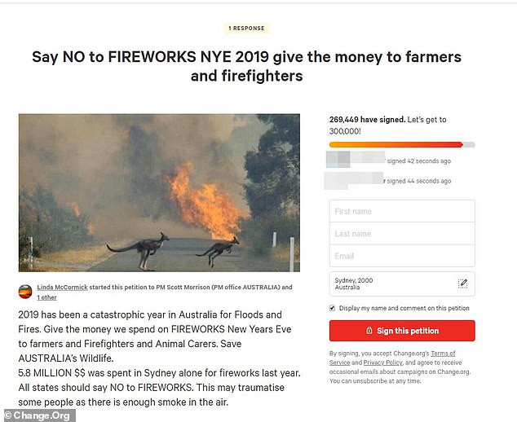517x422 pixels.
Task: Click the Sydney, 2000 Australia location box
Action: pos(391,284)
